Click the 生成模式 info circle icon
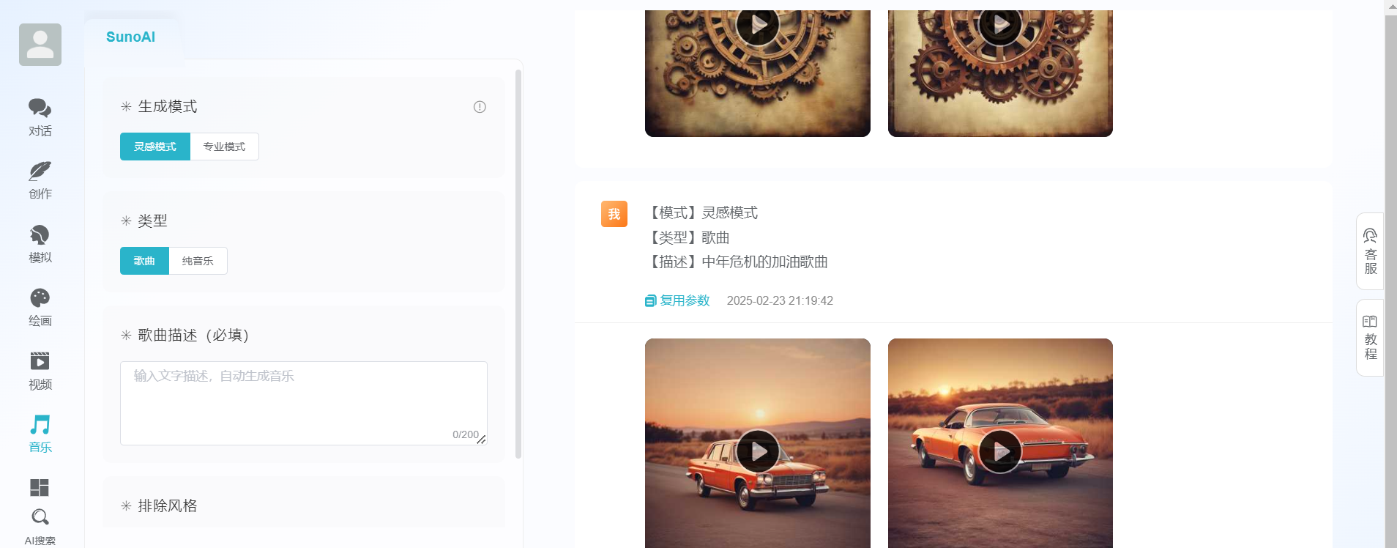 coord(480,107)
